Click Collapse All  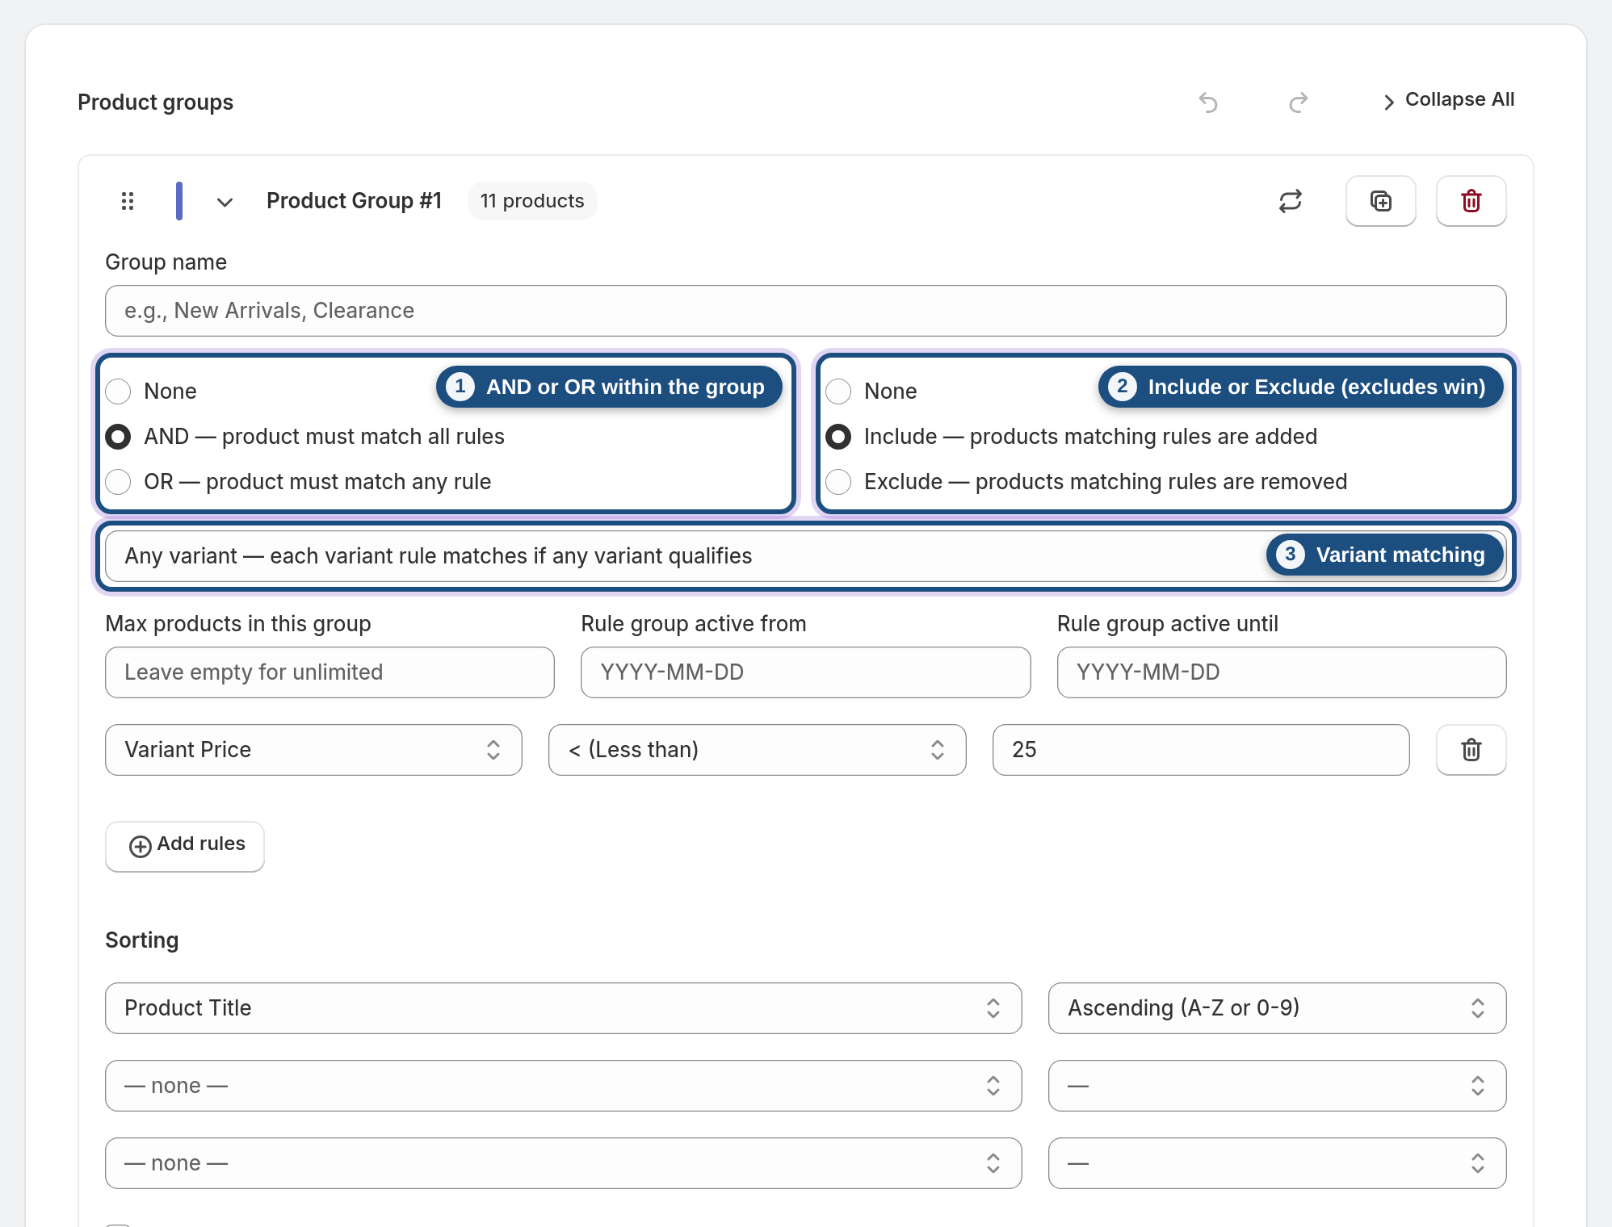tap(1448, 100)
